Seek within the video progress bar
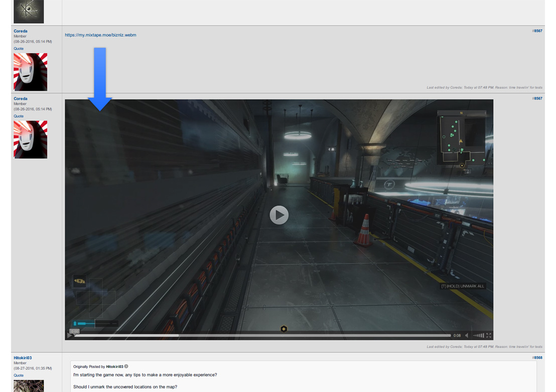 pyautogui.click(x=263, y=335)
